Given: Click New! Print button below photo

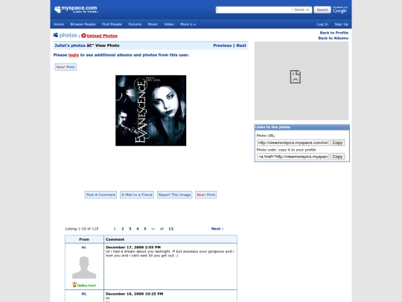Looking at the screenshot, I should coord(206,195).
